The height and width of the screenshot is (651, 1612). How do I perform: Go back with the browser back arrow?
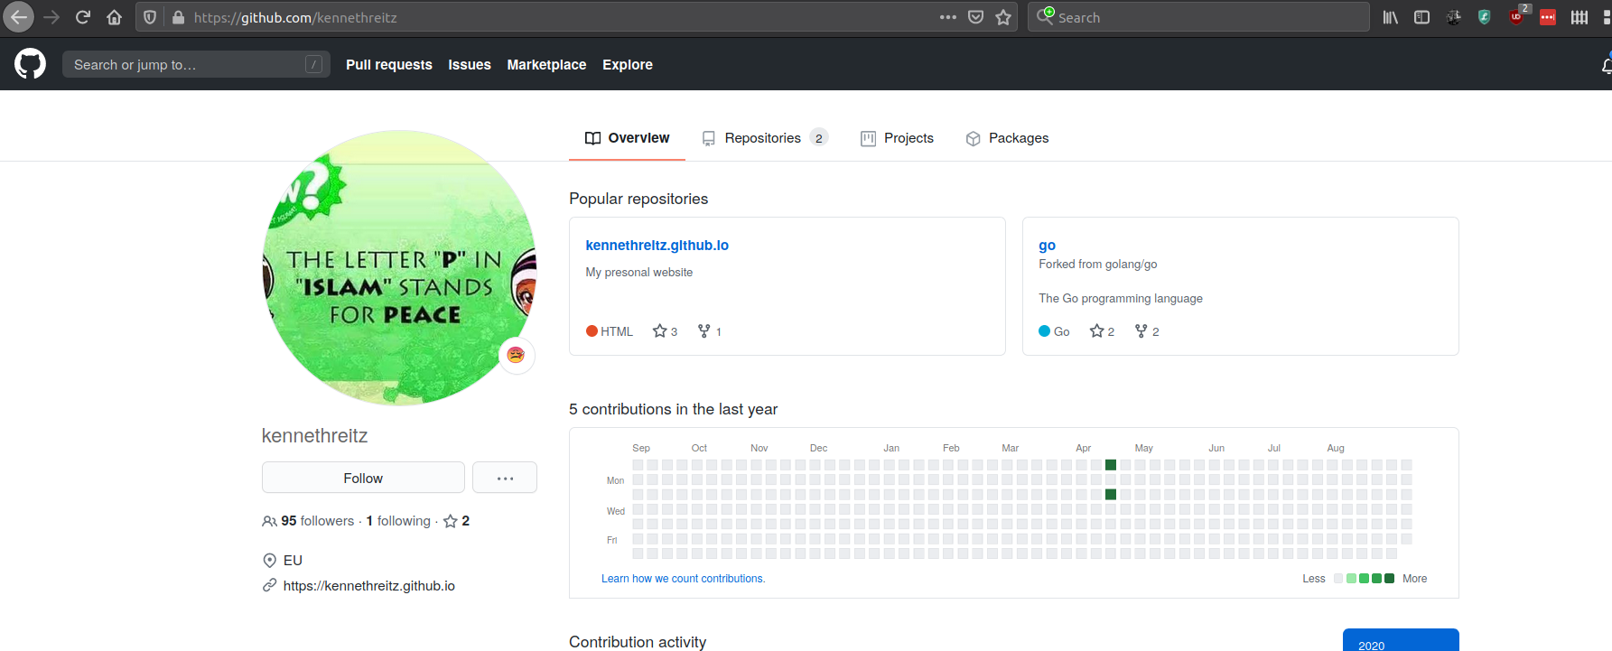pyautogui.click(x=18, y=17)
